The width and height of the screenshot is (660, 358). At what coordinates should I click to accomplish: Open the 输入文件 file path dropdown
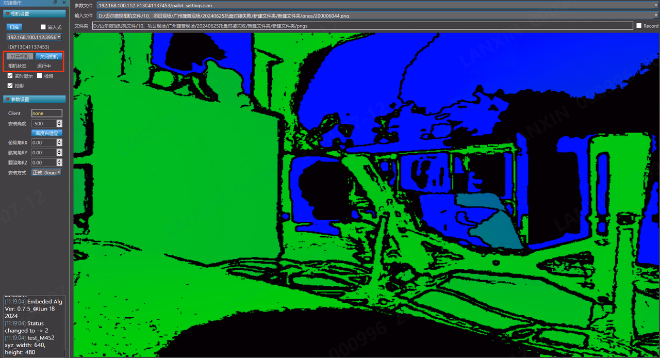[x=377, y=15]
